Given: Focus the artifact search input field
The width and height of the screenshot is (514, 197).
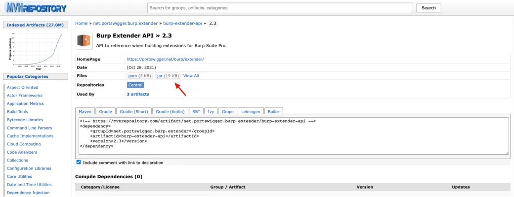Looking at the screenshot, I should tap(280, 8).
